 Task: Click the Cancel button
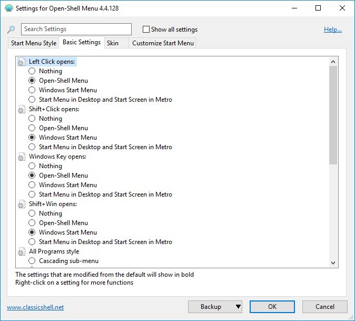324,307
